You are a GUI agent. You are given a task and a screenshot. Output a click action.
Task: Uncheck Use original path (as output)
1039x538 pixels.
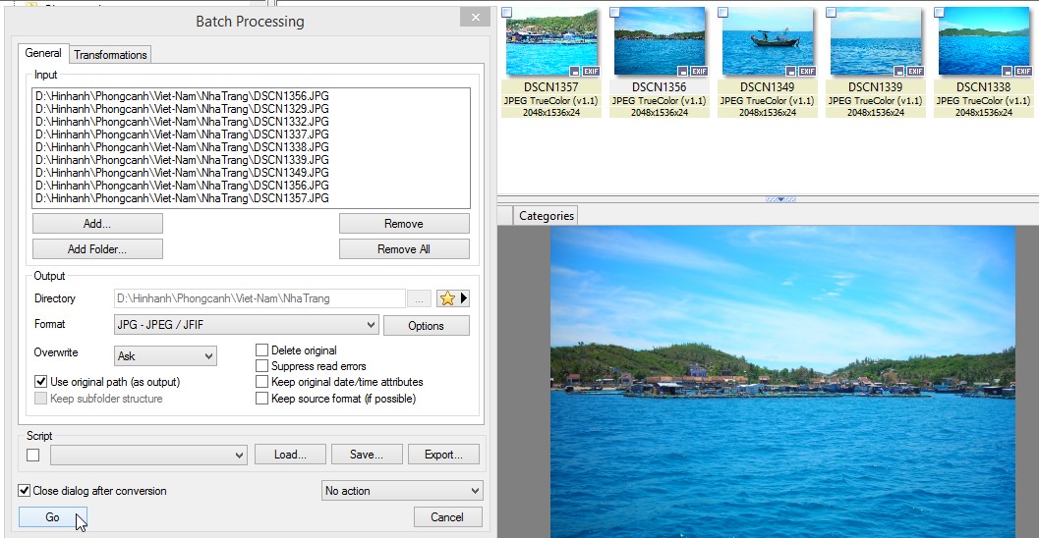(x=40, y=381)
